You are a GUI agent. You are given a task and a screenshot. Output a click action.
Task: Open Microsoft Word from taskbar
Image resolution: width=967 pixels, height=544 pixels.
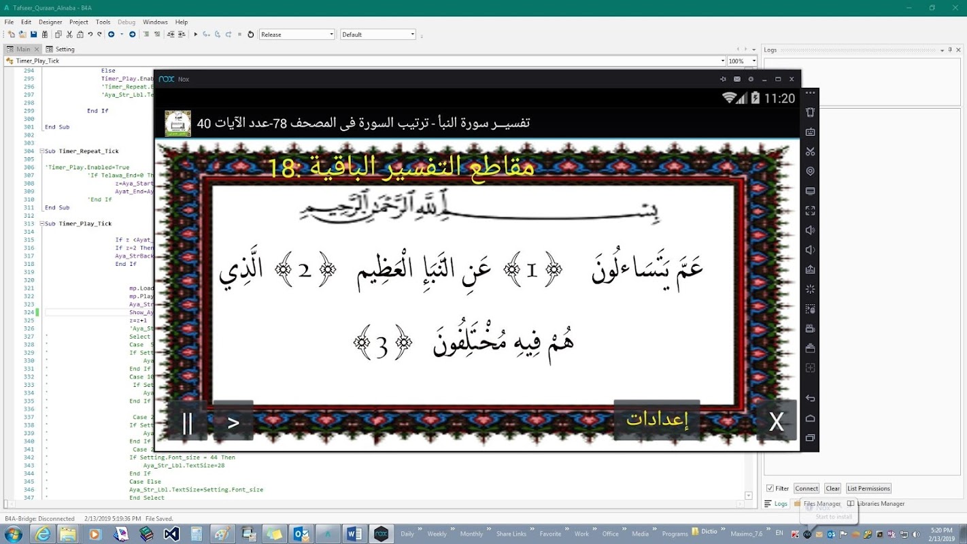[354, 534]
